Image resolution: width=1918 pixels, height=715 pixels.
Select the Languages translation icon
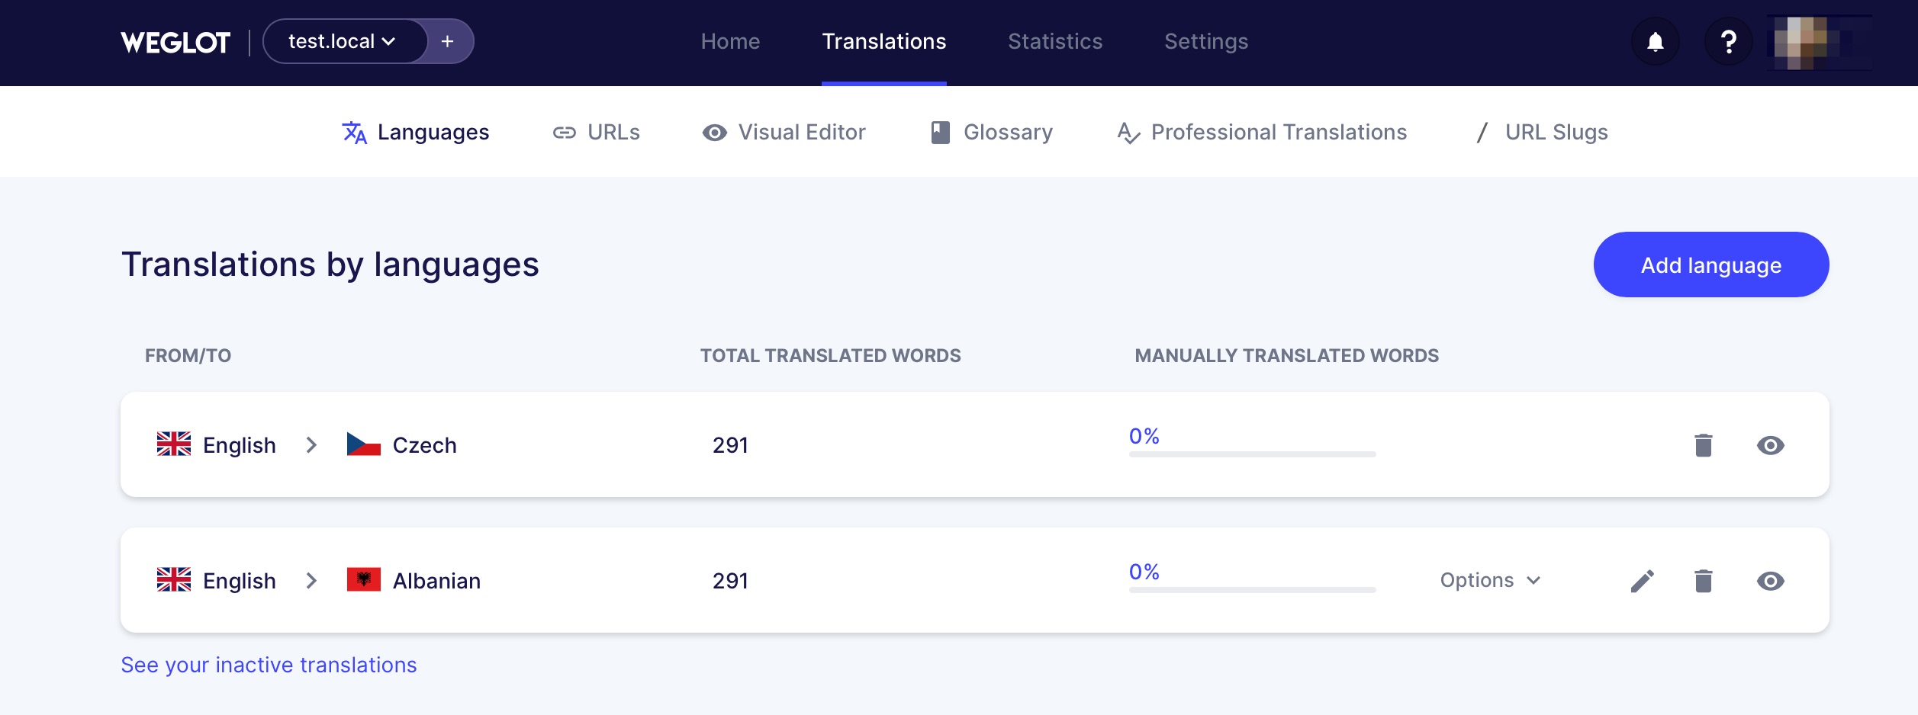point(356,131)
